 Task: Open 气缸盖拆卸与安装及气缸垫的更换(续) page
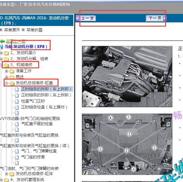click(x=35, y=146)
